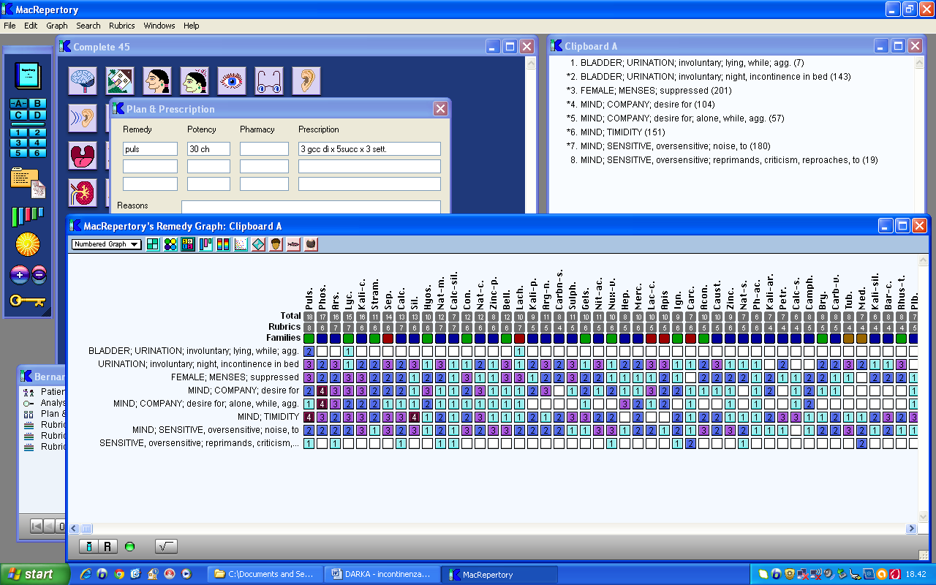The height and width of the screenshot is (585, 936).
Task: Click the first Remedy field containing puls
Action: coord(150,149)
